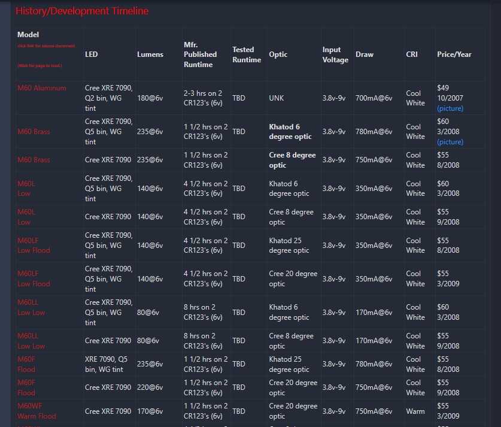Select 'Khatod 25 degree optic' in M60LF row
This screenshot has height=427, width=501.
pyautogui.click(x=289, y=245)
